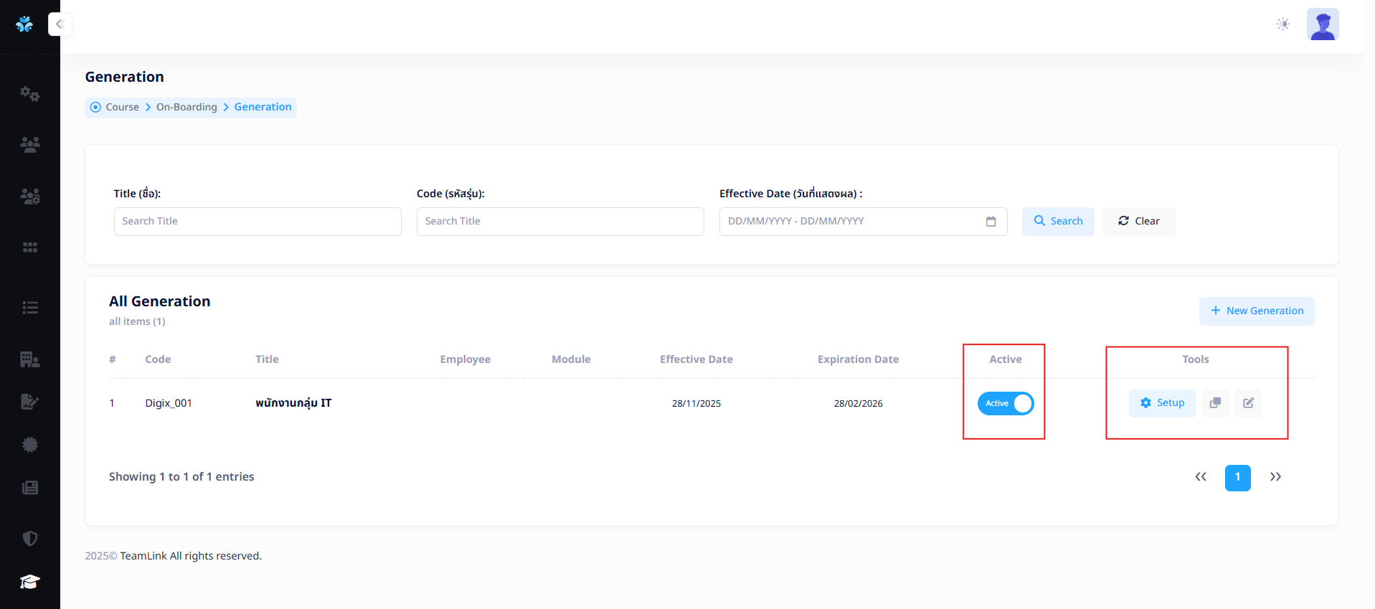
Task: Collapse the sidebar with the double-chevron button
Action: pos(60,24)
